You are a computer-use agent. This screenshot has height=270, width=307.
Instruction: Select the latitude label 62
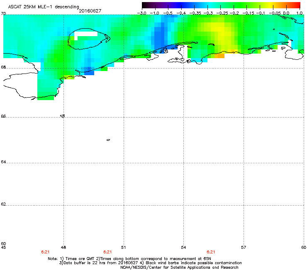click(3, 204)
